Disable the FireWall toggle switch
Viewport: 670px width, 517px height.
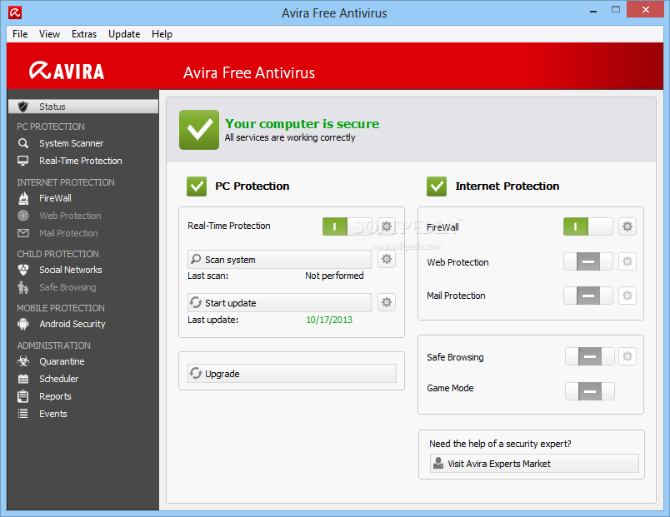(x=587, y=226)
